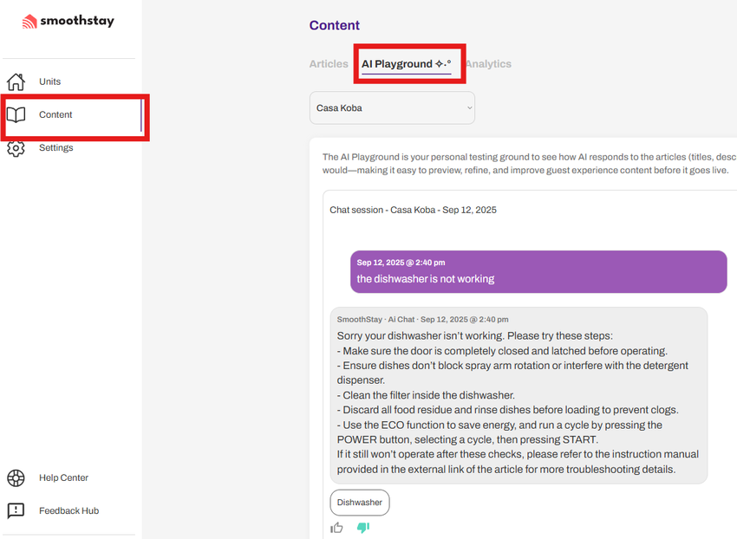Click the AI Playground description paragraph
This screenshot has width=737, height=539.
coord(529,164)
